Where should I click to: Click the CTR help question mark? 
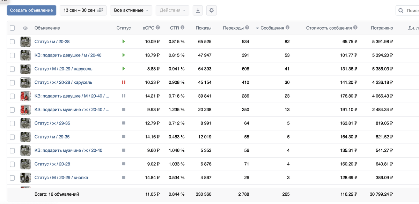coord(182,28)
